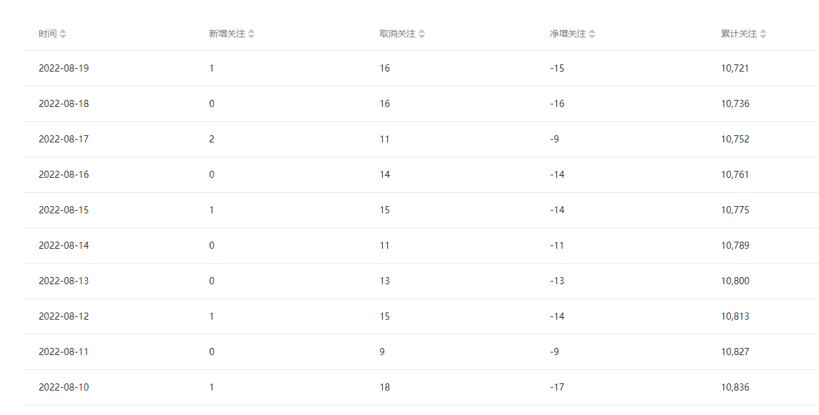This screenshot has height=415, width=819.
Task: Click cumulative total 10,800
Action: click(735, 281)
